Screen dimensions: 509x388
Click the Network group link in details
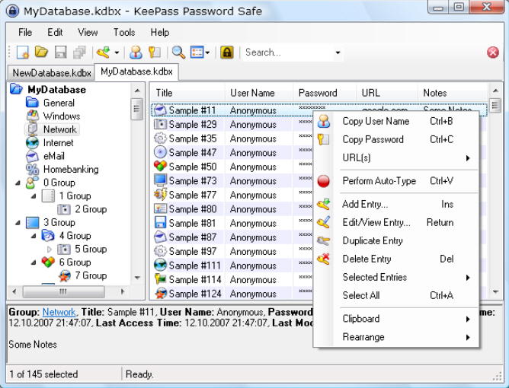click(x=59, y=312)
